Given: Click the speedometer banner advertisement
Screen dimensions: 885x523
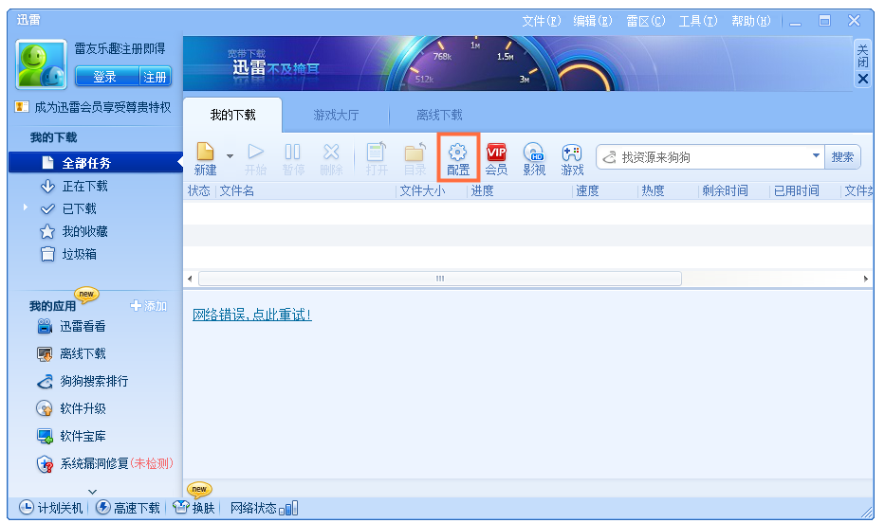Looking at the screenshot, I should point(517,63).
